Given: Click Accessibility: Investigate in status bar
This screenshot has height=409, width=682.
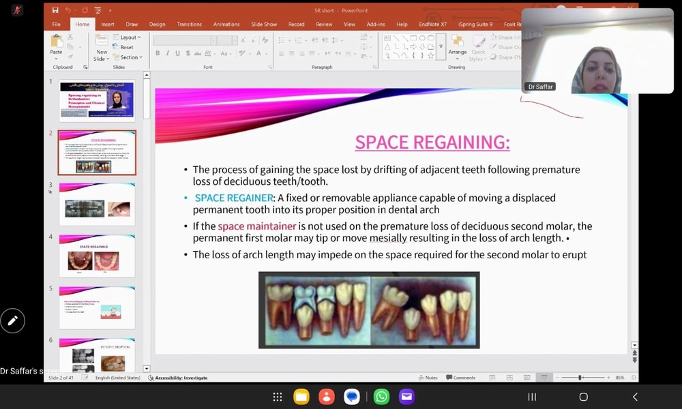Looking at the screenshot, I should click(180, 378).
